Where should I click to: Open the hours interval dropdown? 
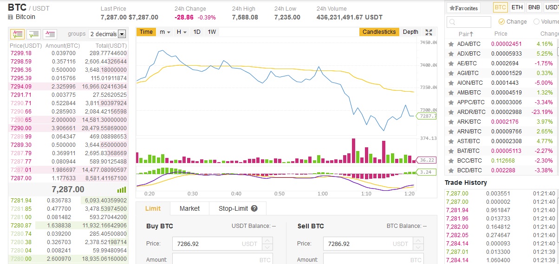182,32
